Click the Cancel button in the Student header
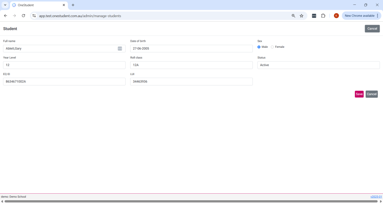383x203 pixels. click(x=372, y=29)
